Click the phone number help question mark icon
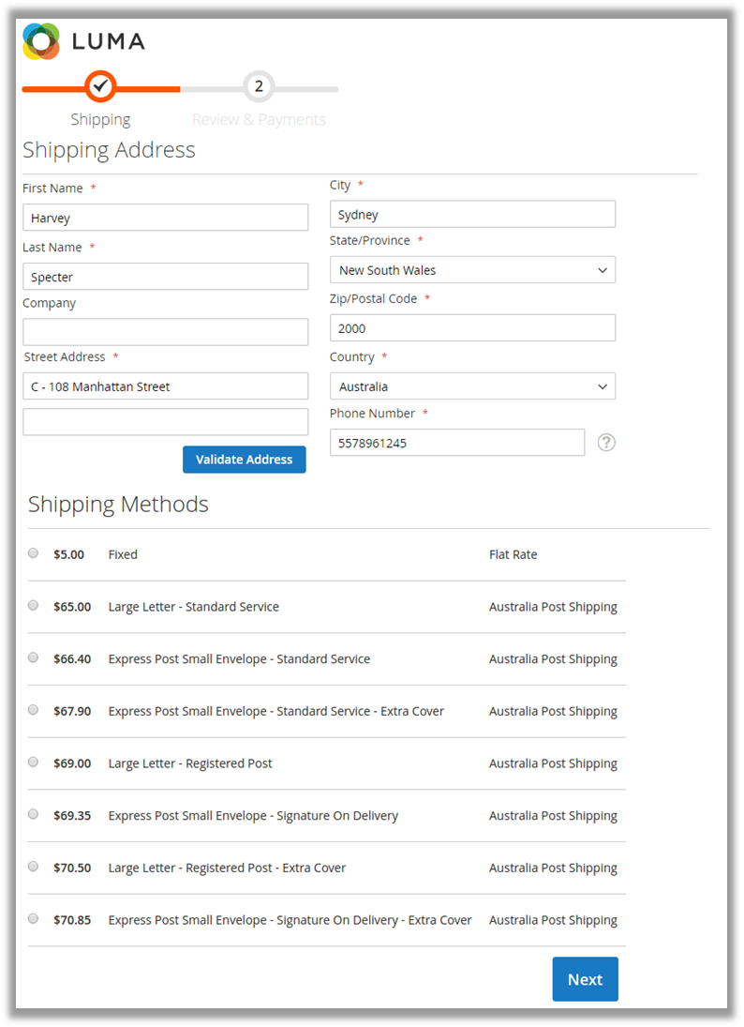 pos(606,443)
